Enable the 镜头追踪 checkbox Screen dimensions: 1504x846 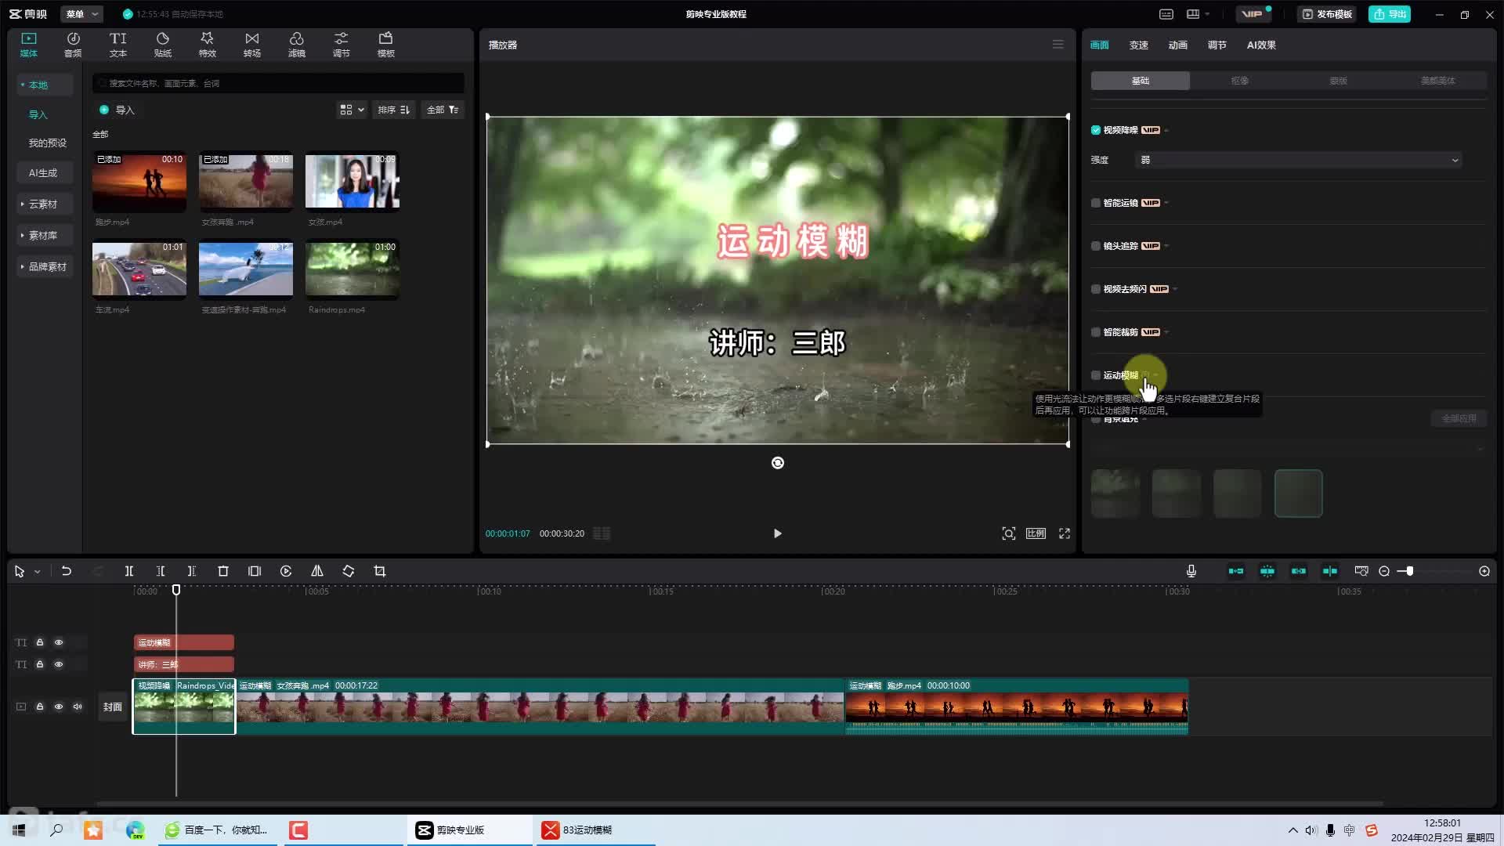1096,246
